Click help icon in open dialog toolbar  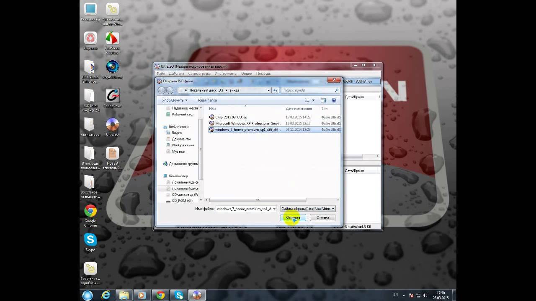[x=334, y=100]
